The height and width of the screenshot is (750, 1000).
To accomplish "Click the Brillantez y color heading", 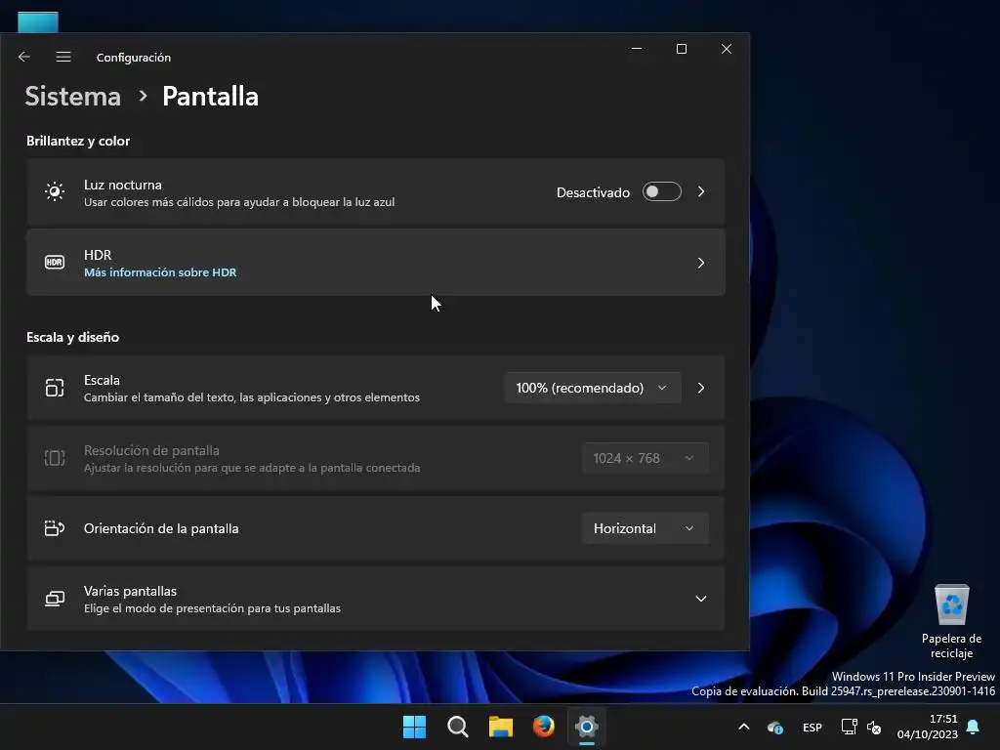I will pyautogui.click(x=78, y=141).
